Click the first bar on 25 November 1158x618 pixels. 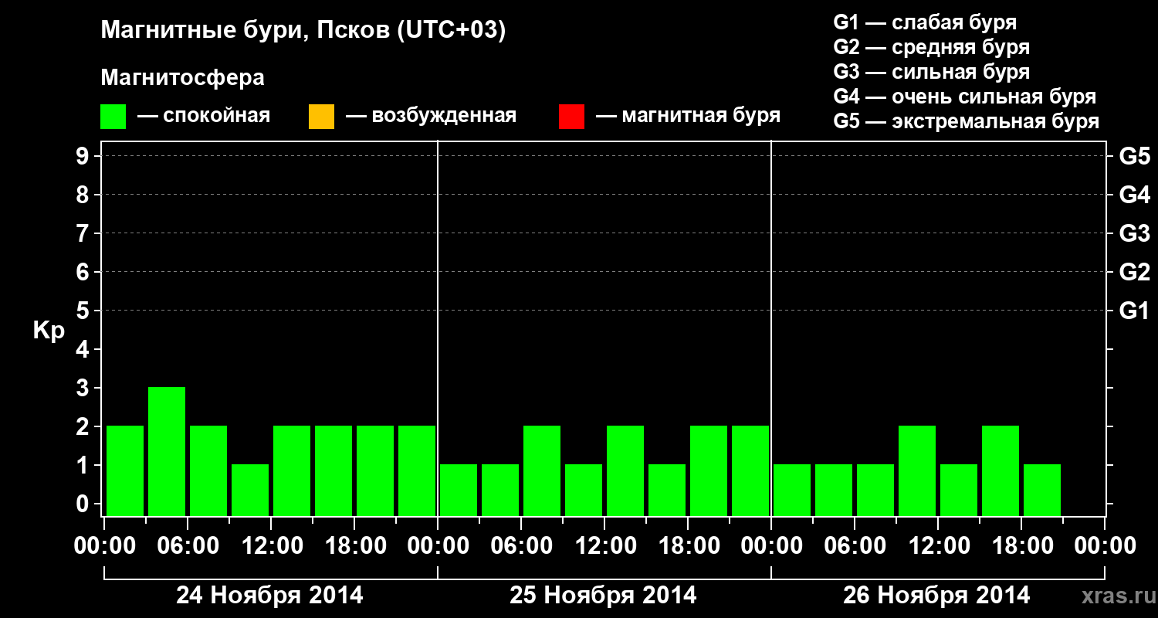[x=459, y=490]
